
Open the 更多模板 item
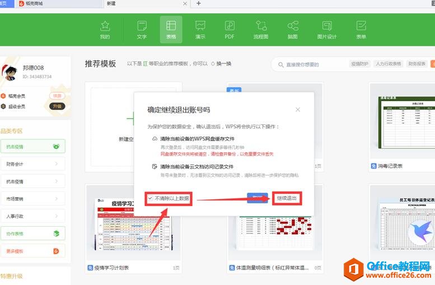[32, 251]
